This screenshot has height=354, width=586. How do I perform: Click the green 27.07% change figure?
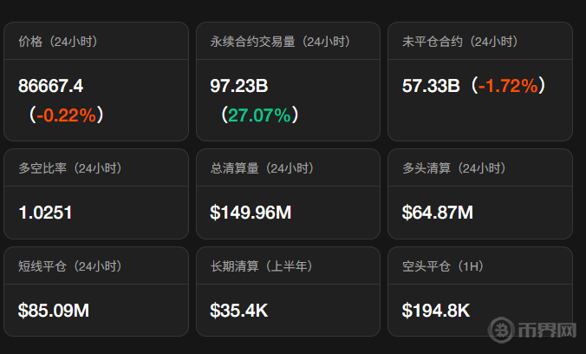click(259, 115)
